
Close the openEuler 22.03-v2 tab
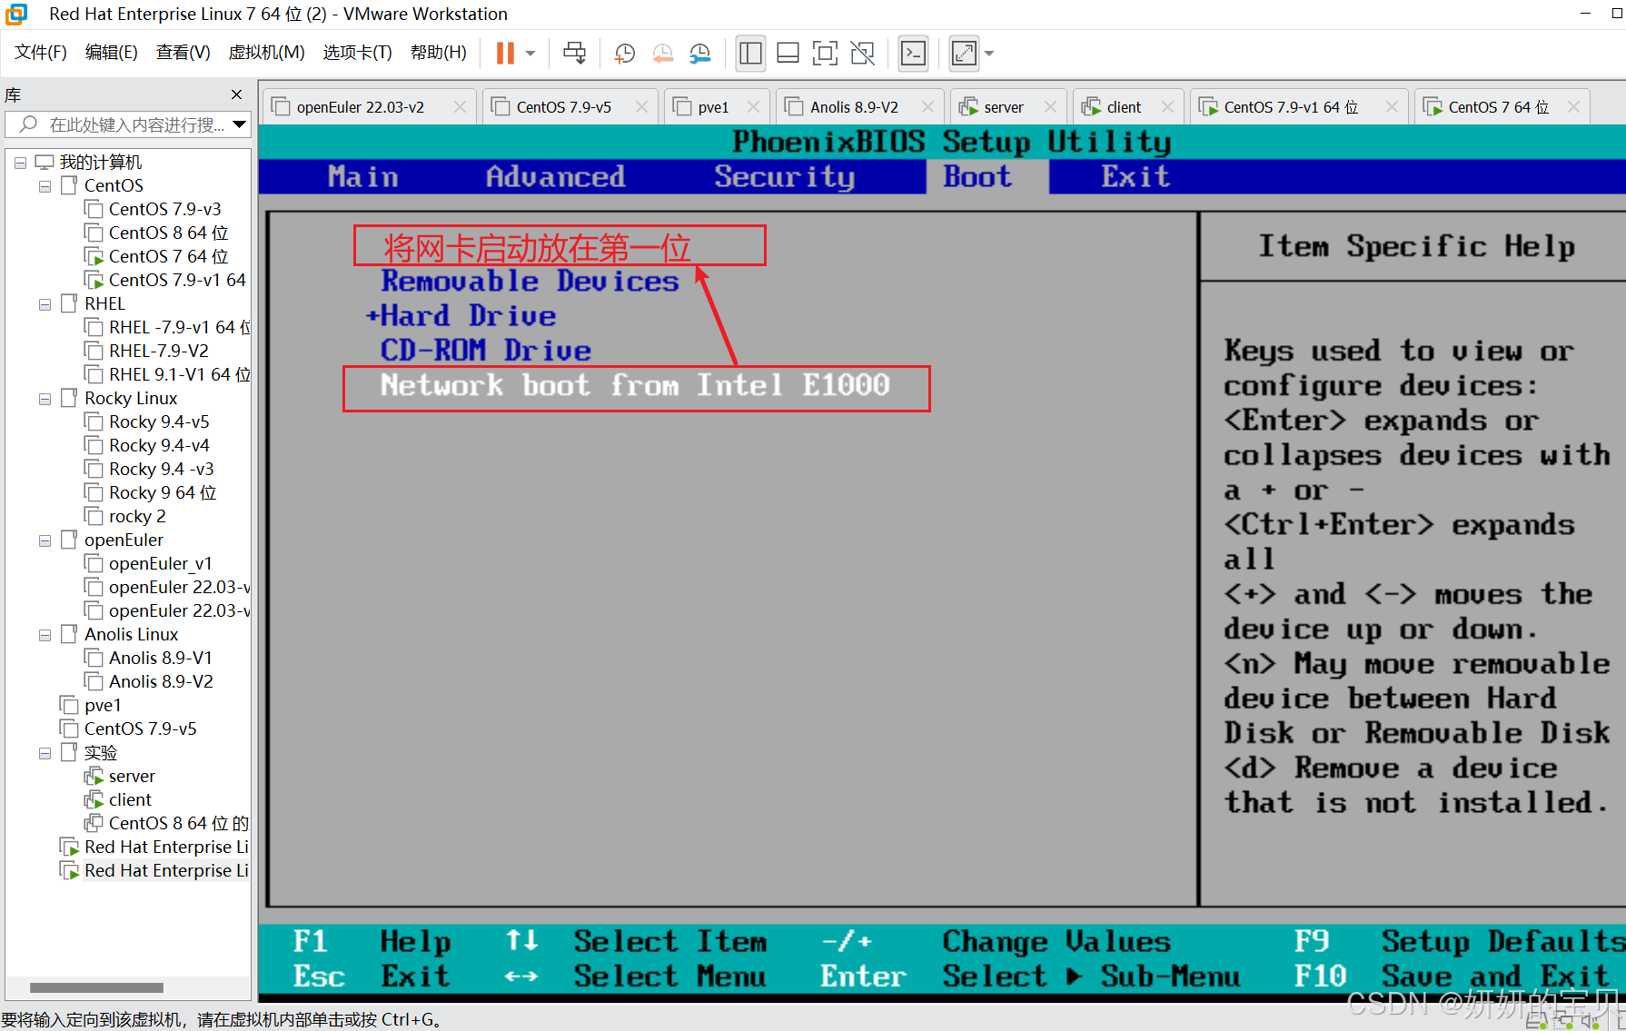pyautogui.click(x=460, y=107)
